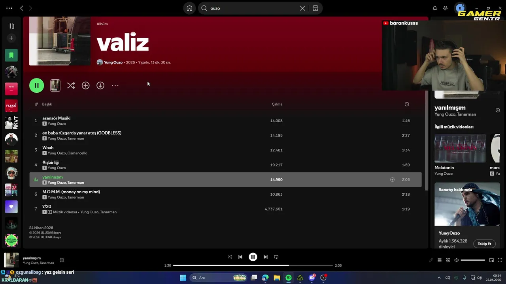The width and height of the screenshot is (506, 284).
Task: Clear the search text with the X
Action: click(302, 8)
